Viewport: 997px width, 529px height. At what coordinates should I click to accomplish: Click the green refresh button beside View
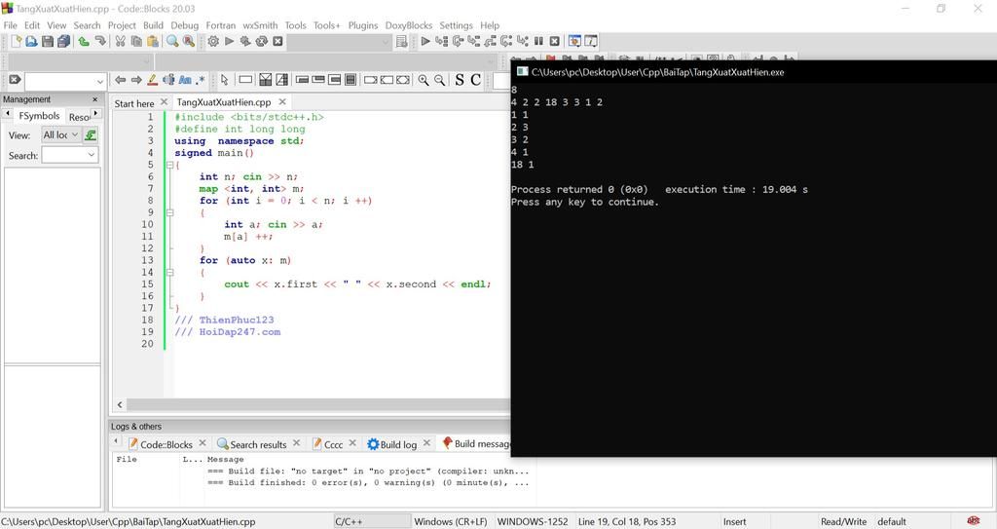(91, 135)
